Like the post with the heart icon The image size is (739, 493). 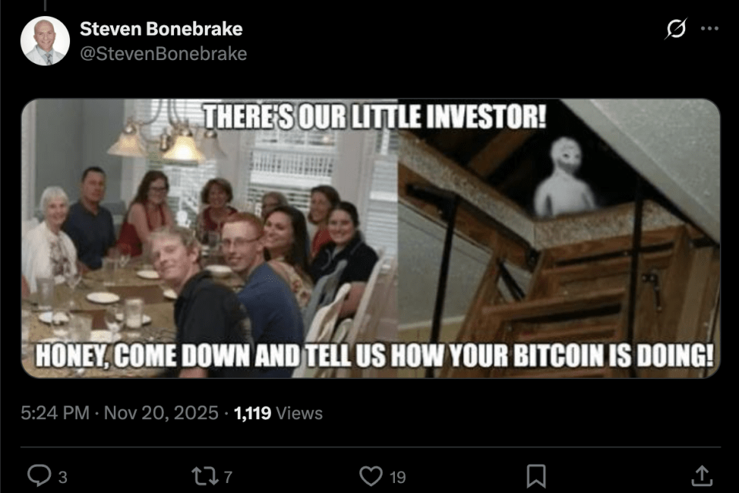click(x=371, y=476)
